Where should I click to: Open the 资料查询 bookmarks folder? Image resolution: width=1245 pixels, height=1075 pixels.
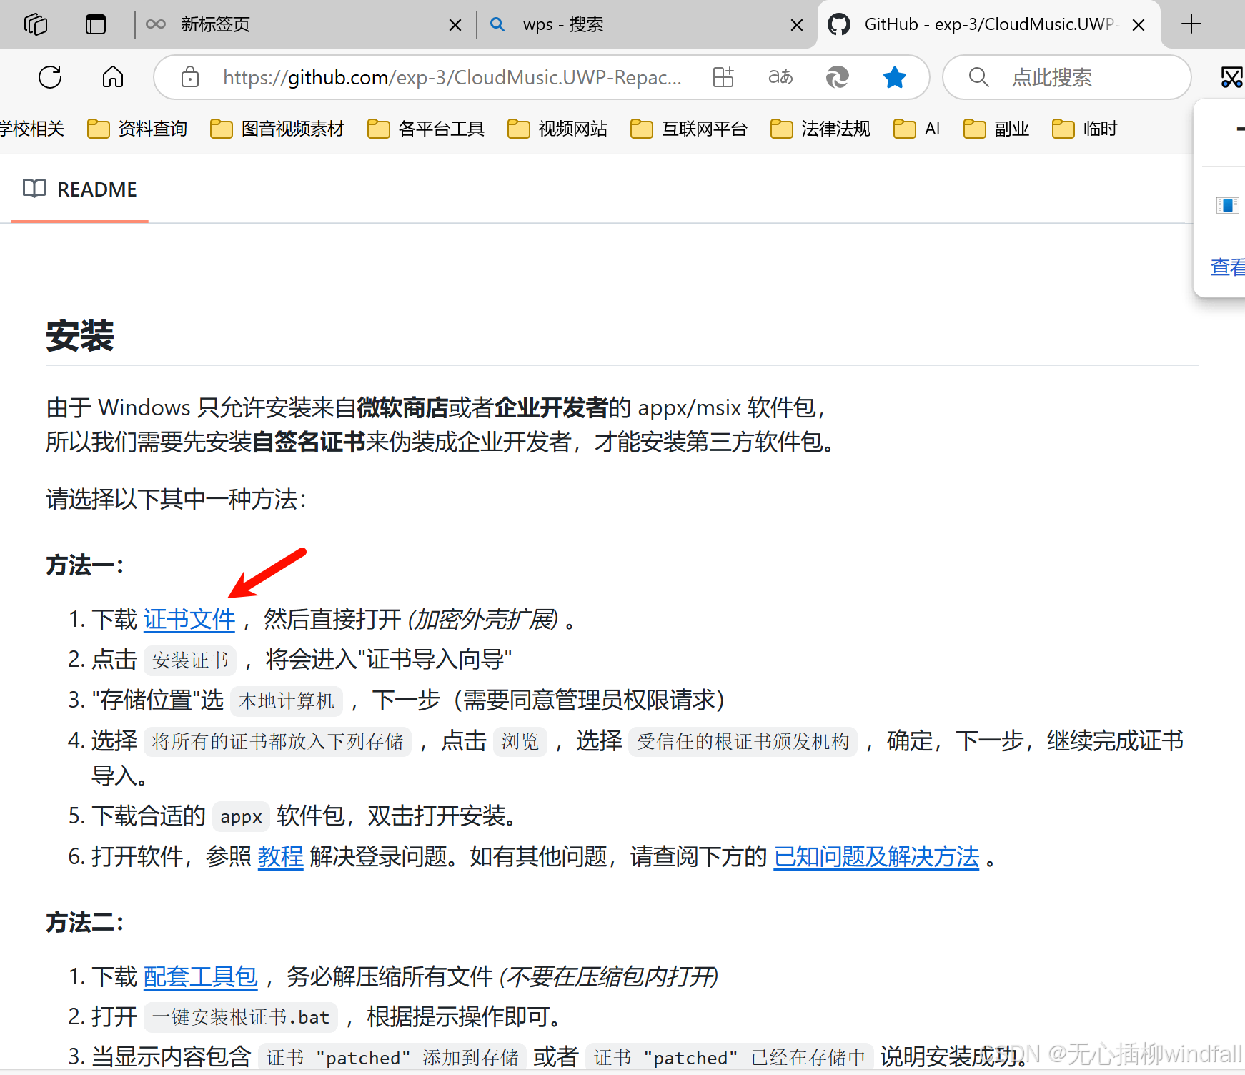pyautogui.click(x=137, y=129)
